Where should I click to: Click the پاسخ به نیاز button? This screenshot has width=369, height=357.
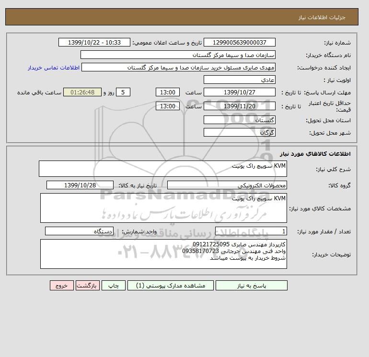coord(251,286)
